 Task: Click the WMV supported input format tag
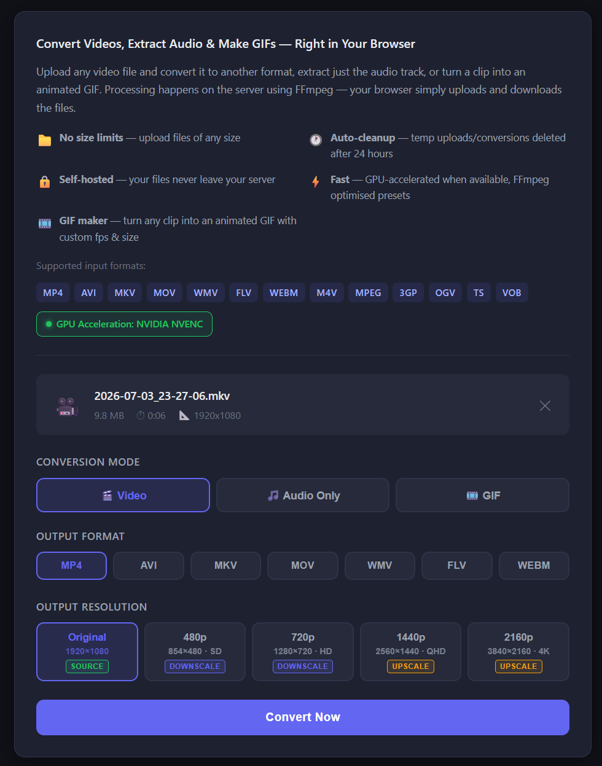coord(206,292)
